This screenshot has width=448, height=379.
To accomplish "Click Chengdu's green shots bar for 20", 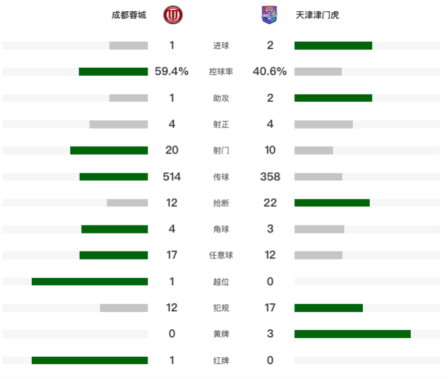I will (109, 150).
